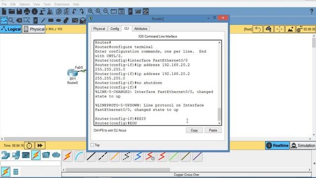The image size is (316, 178).
Task: Undo the last action via toolbar
Action: pos(74,11)
